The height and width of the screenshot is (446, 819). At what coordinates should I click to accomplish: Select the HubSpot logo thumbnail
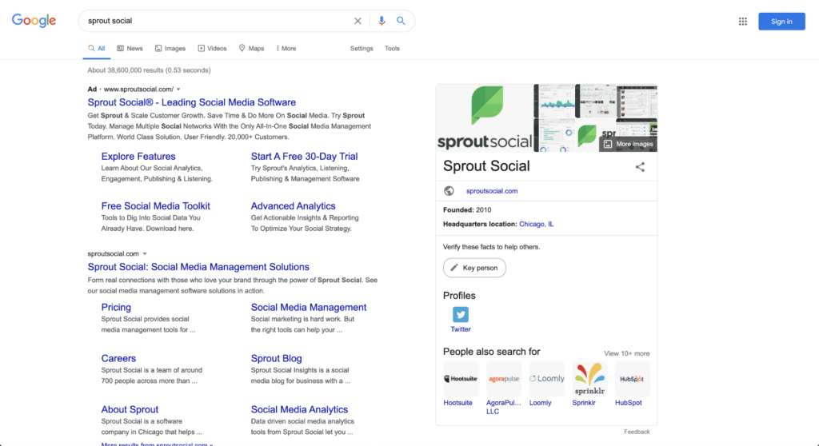tap(633, 379)
